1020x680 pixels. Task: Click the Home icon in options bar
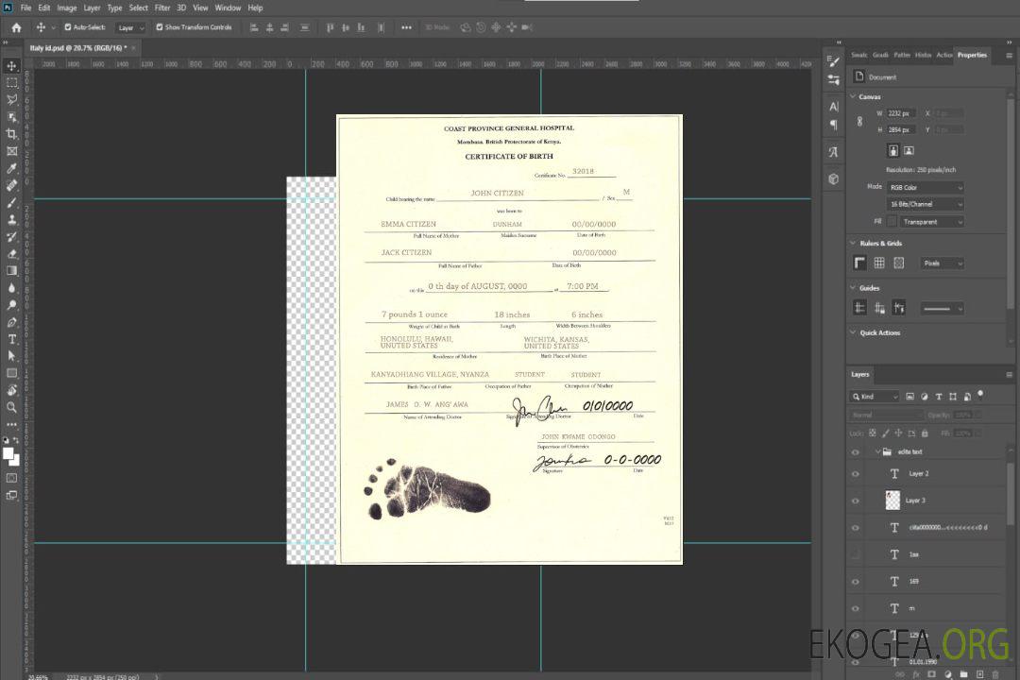[16, 27]
